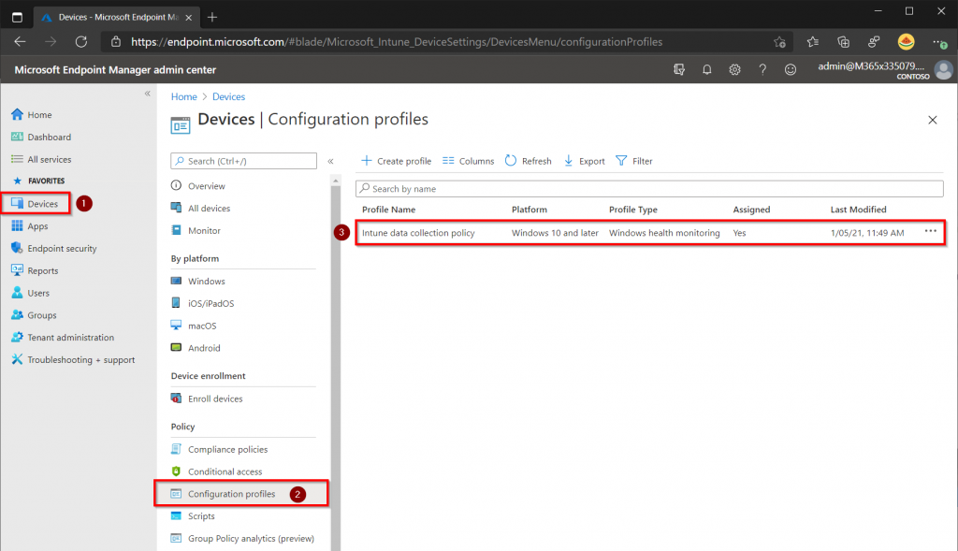Collapse the left navigation sidebar
The width and height of the screenshot is (958, 551).
[x=147, y=94]
